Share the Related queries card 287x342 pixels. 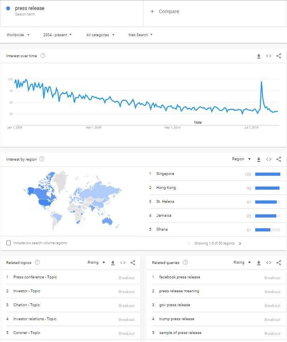click(x=279, y=263)
